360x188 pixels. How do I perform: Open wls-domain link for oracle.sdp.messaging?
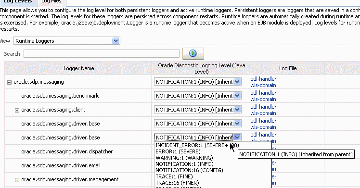263,85
